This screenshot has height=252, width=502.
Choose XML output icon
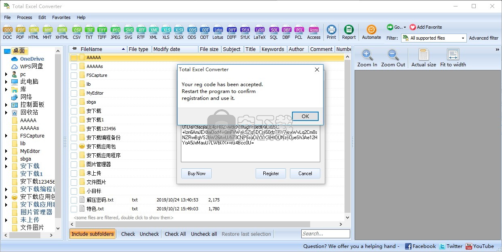tap(153, 32)
